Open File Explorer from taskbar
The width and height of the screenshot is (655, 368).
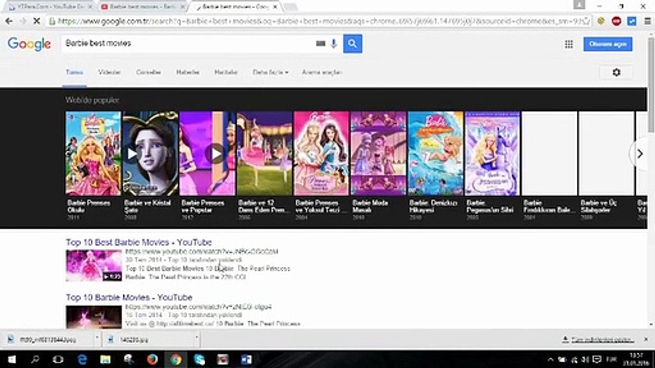(x=105, y=359)
